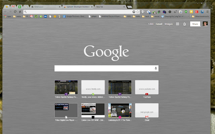Switch to the pinned Gmail tab
The image size is (215, 134).
point(13,7)
